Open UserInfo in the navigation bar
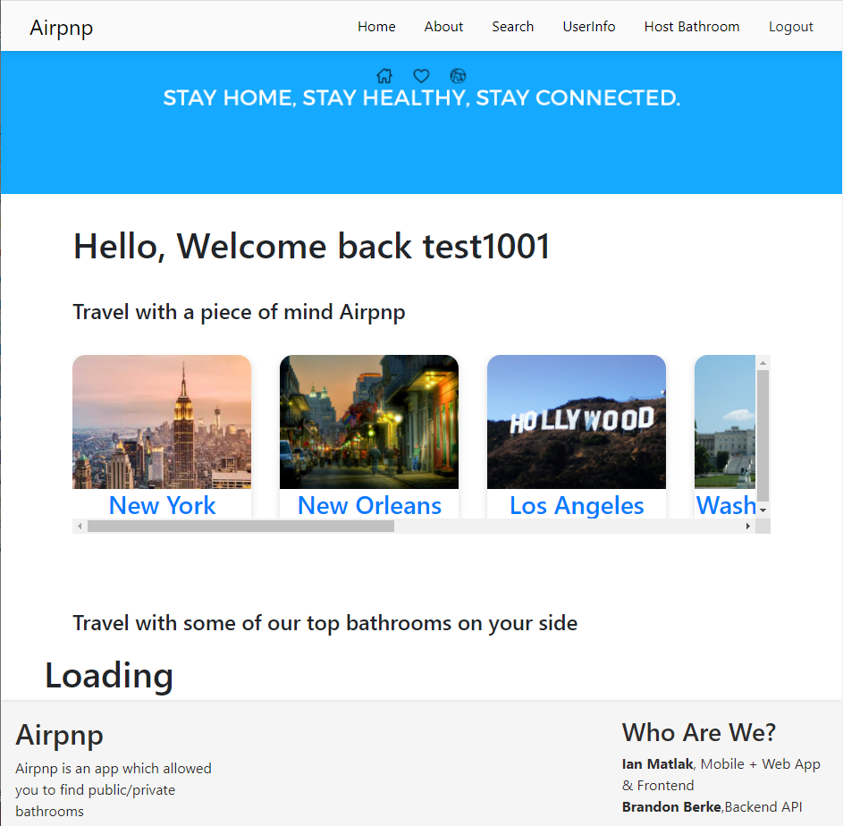 (589, 26)
